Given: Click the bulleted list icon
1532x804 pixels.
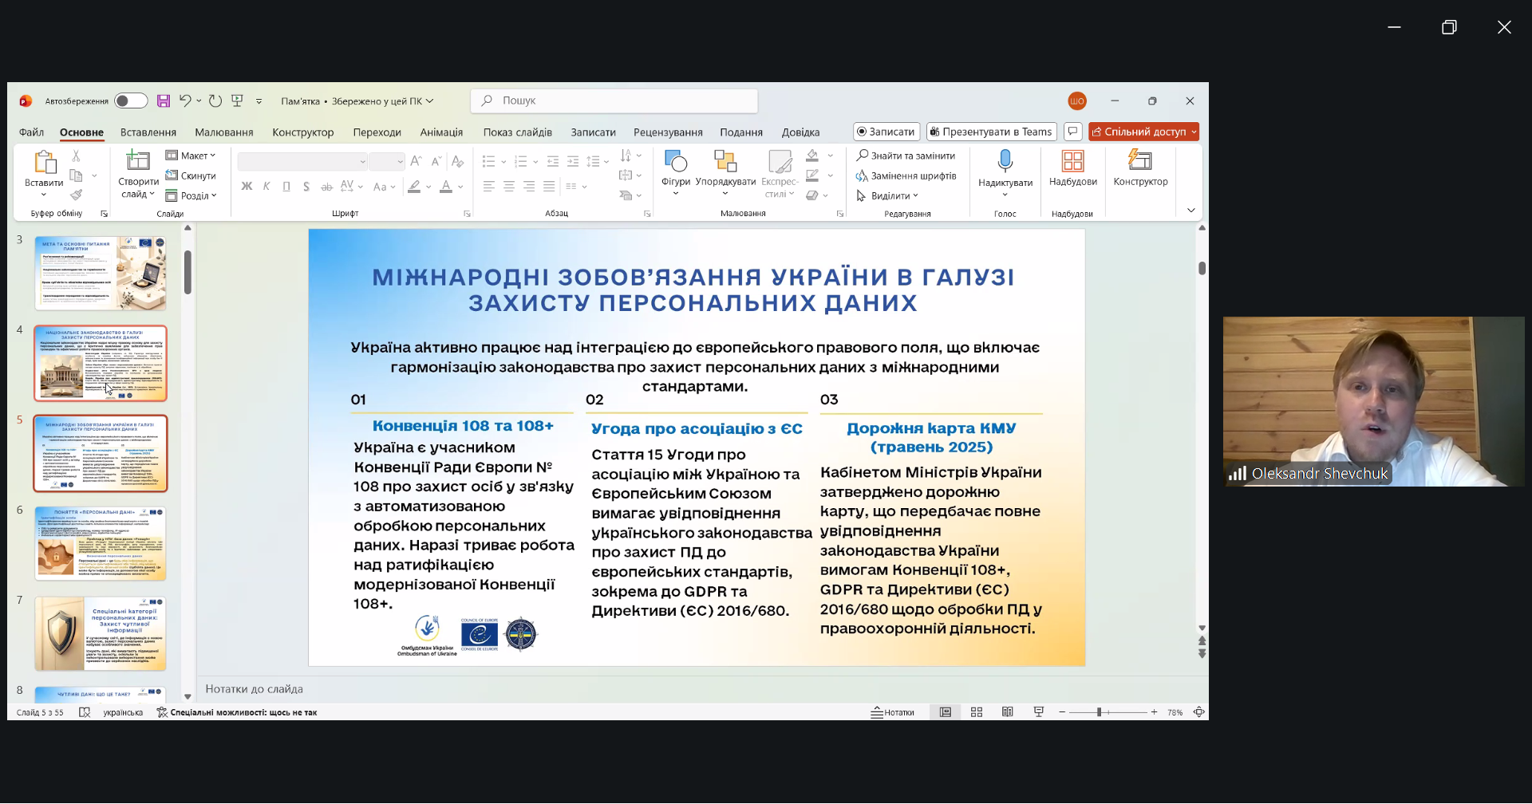Looking at the screenshot, I should tap(489, 162).
